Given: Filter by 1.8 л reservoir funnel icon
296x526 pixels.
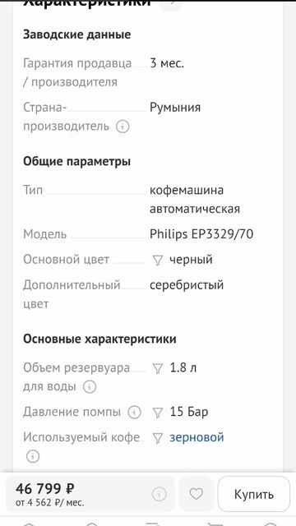Looking at the screenshot, I should (x=157, y=369).
